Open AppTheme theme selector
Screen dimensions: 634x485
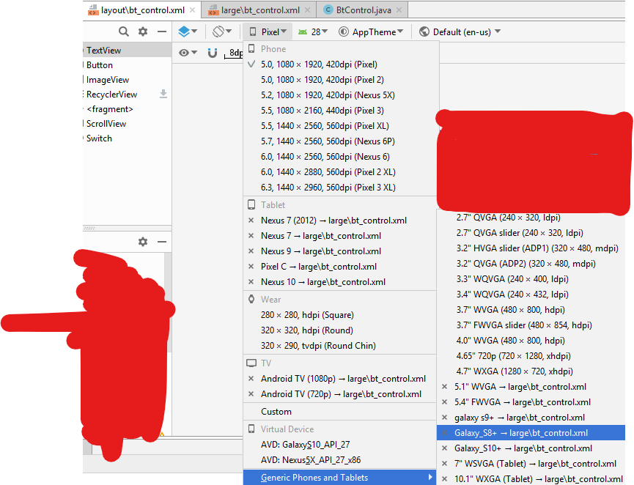point(371,32)
